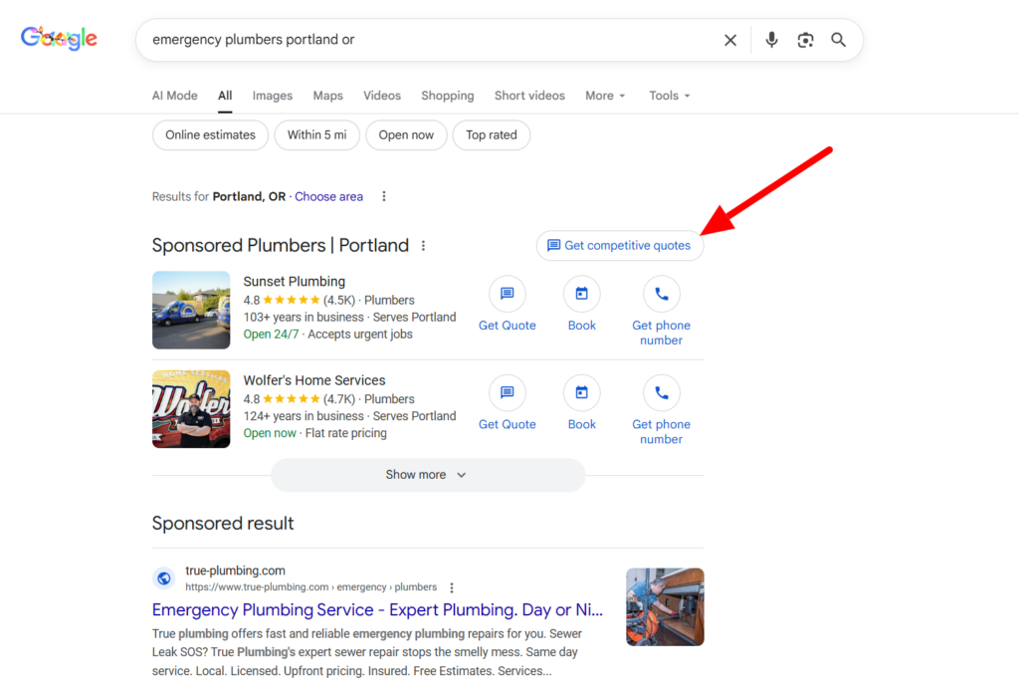The image size is (1019, 684).
Task: Click the magnifying glass search icon
Action: [x=839, y=40]
